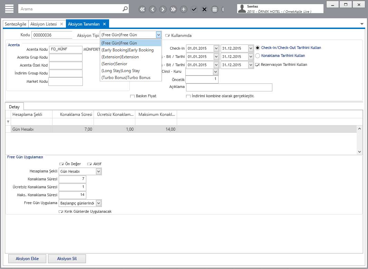Go to first record arrow icon
The height and width of the screenshot is (269, 368).
click(142, 9)
